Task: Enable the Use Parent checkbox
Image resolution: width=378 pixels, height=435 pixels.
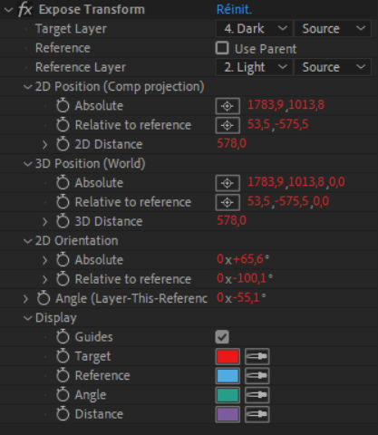Action: click(x=222, y=48)
